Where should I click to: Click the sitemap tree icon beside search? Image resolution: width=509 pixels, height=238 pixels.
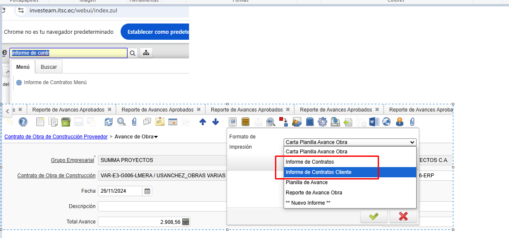[146, 53]
